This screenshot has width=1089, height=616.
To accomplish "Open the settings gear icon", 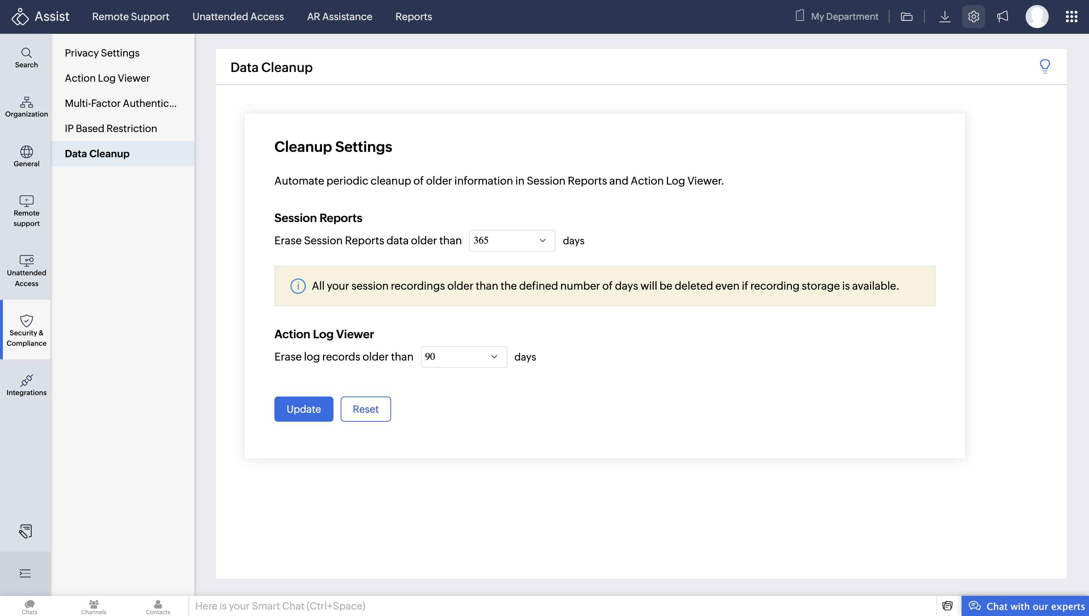I will point(973,17).
